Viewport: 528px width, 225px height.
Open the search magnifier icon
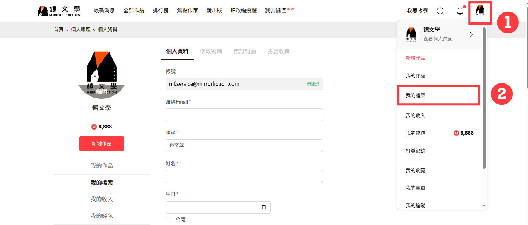point(440,11)
